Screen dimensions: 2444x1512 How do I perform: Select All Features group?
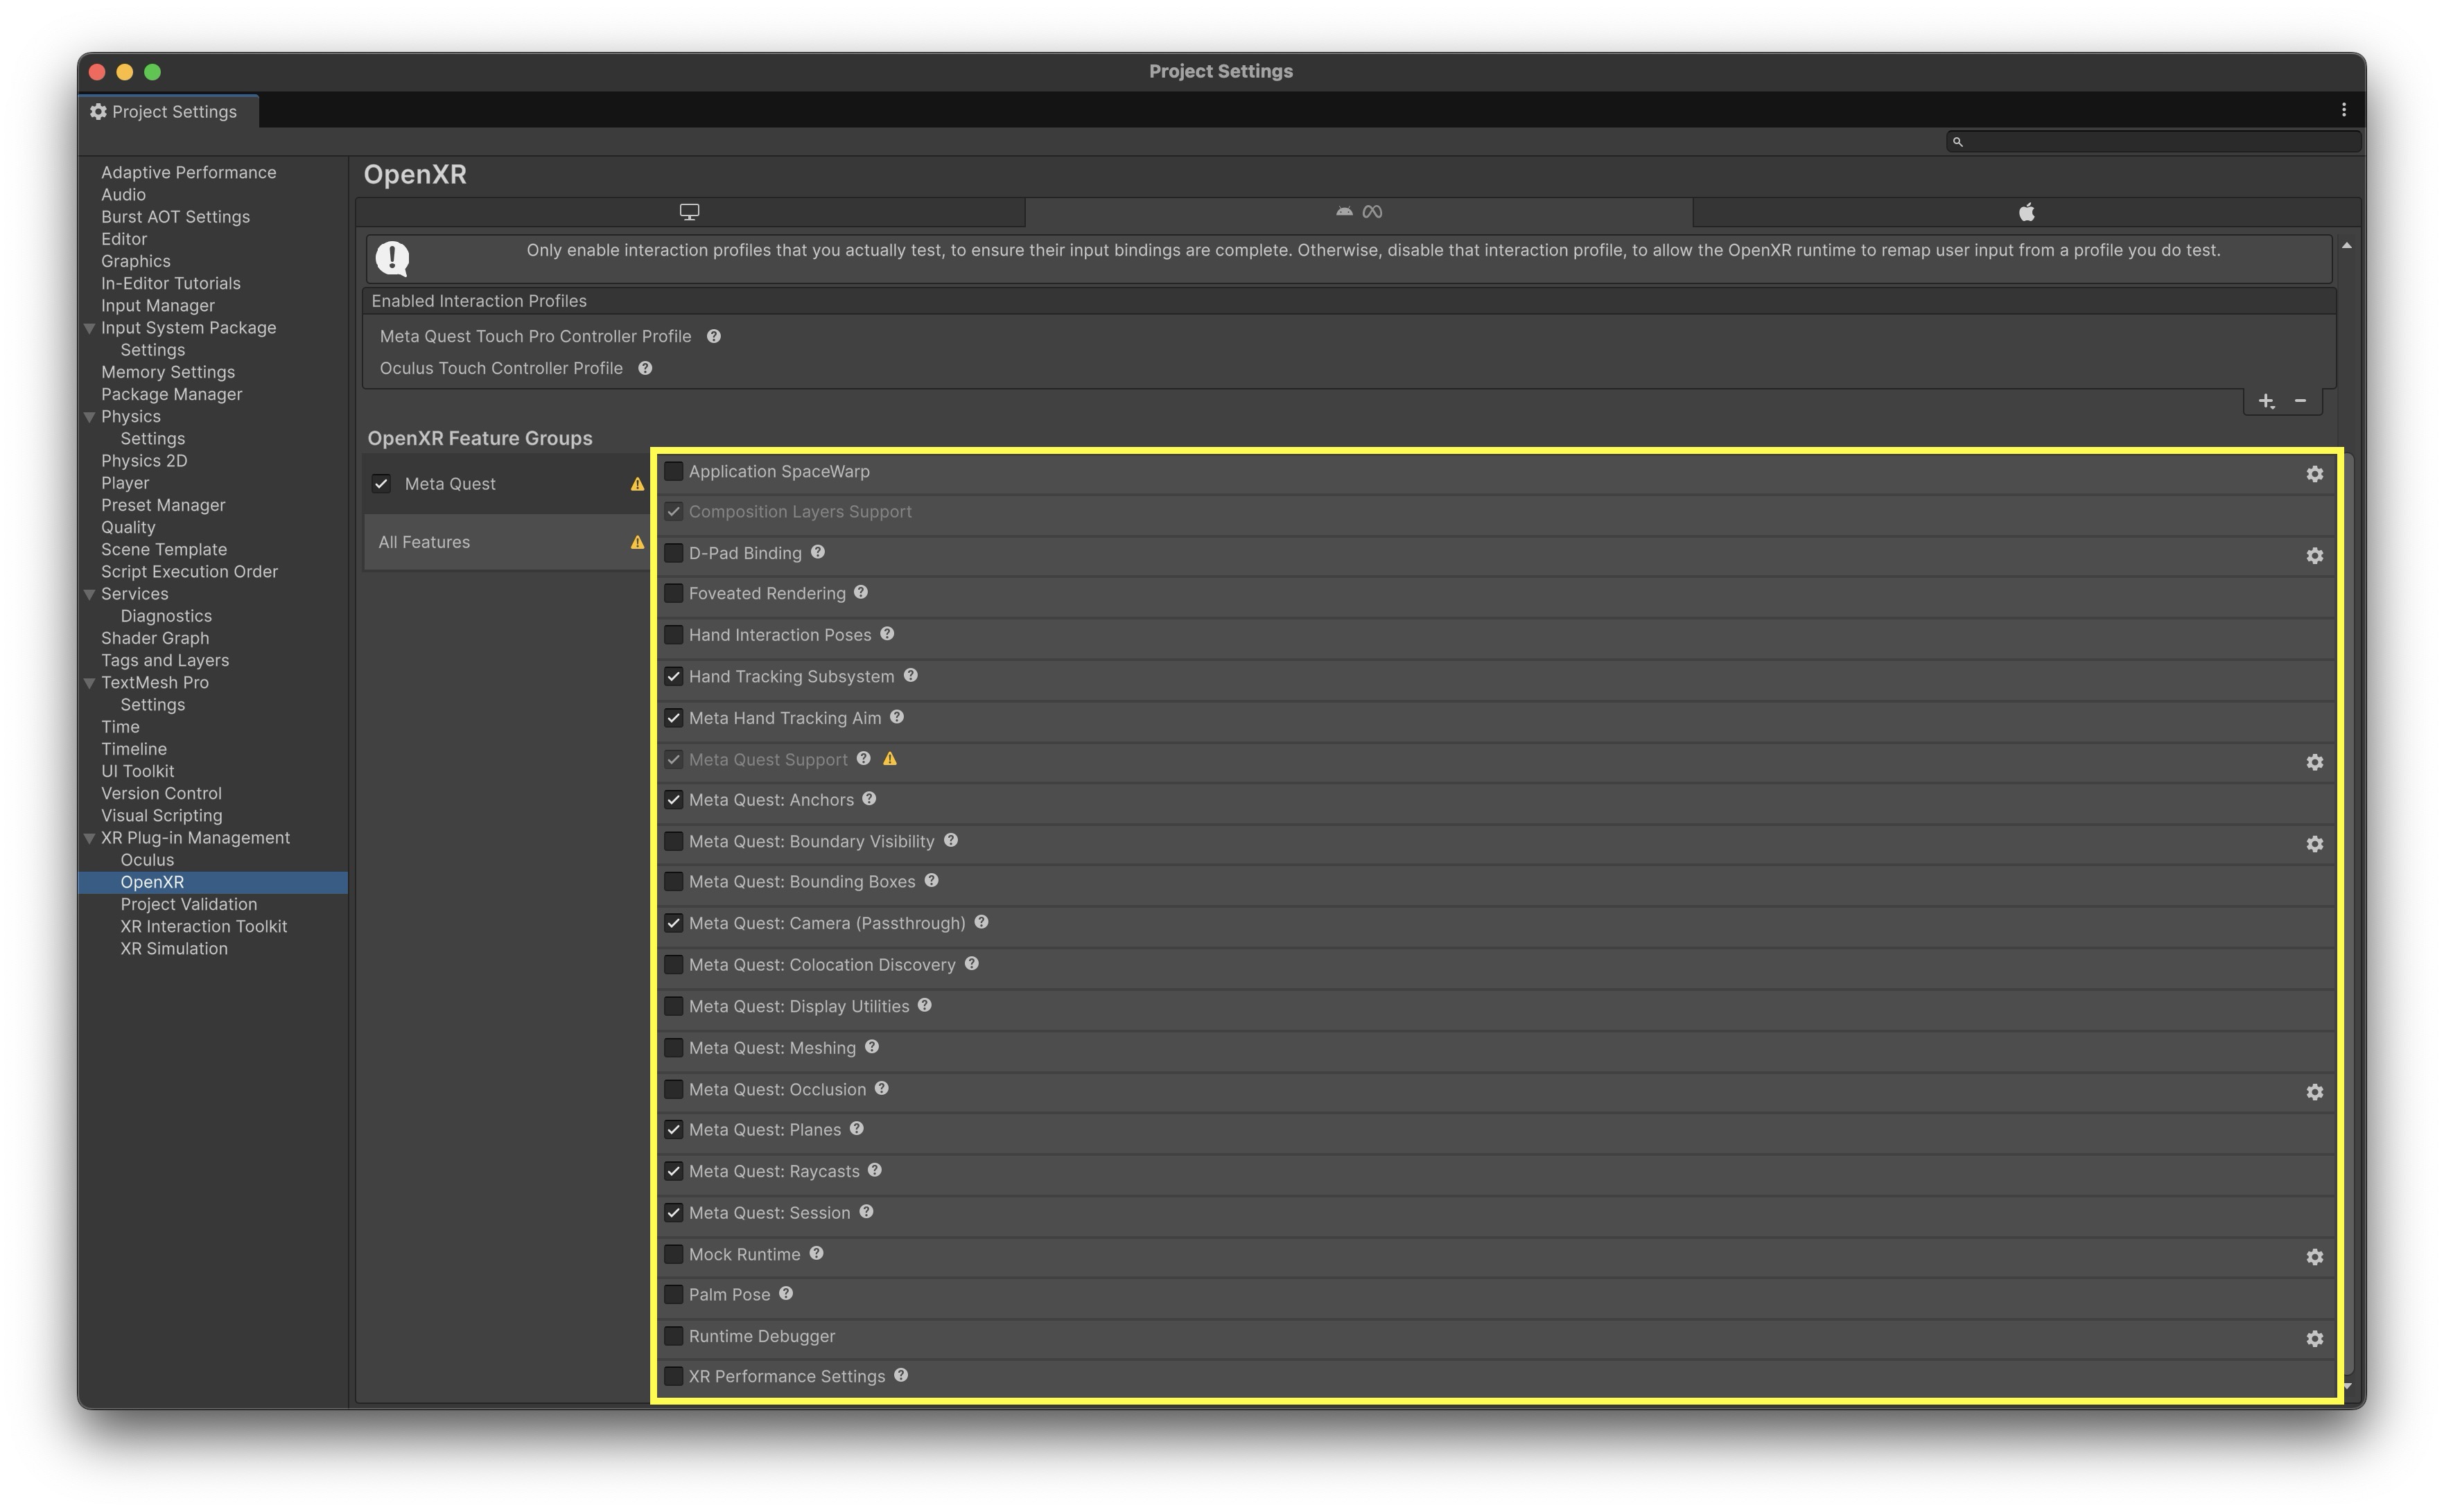pos(424,542)
